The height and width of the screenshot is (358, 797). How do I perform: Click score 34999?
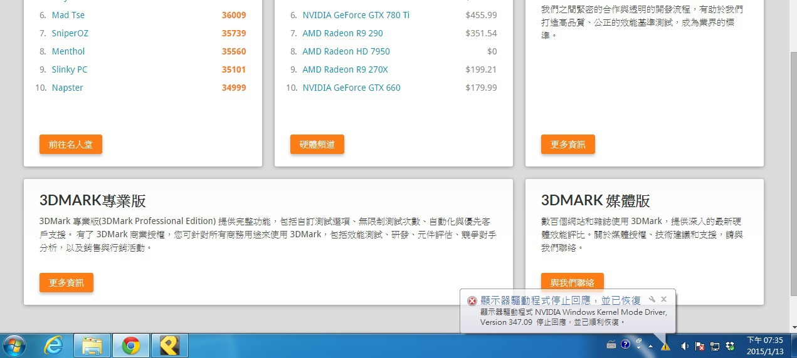234,88
